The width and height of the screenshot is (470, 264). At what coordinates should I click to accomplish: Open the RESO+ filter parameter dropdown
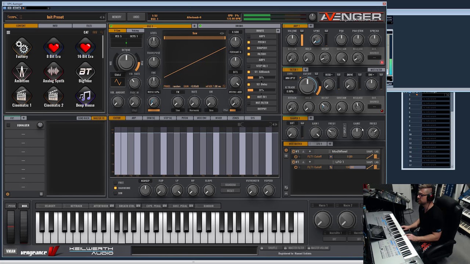tap(329, 75)
